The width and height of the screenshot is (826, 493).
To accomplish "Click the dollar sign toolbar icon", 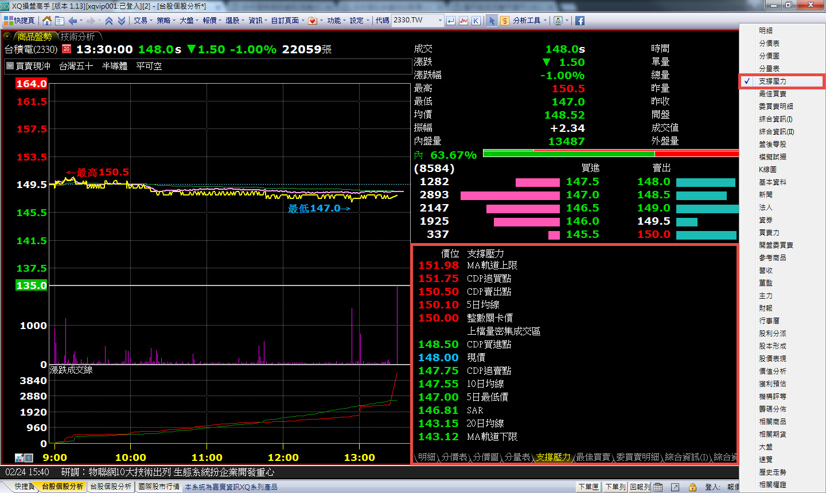I will click(x=504, y=21).
